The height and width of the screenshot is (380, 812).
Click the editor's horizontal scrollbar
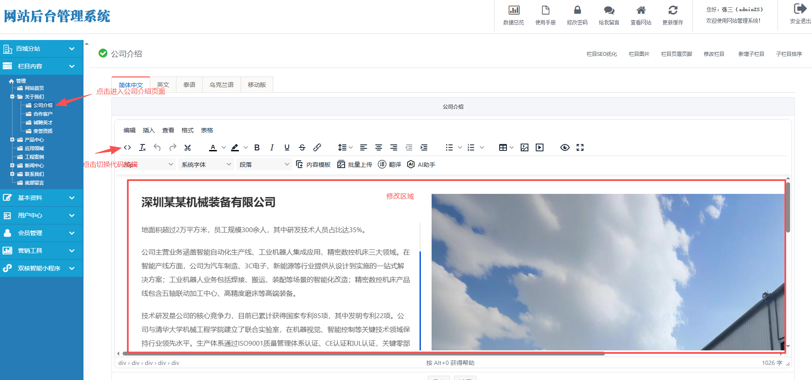(x=364, y=354)
